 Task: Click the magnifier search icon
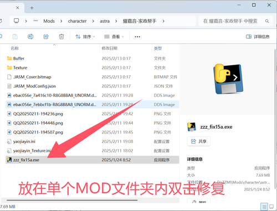pos(267,21)
